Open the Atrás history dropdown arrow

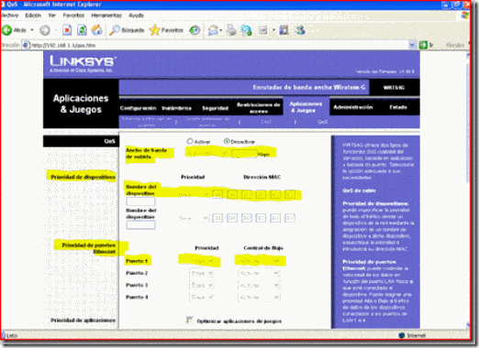32,30
